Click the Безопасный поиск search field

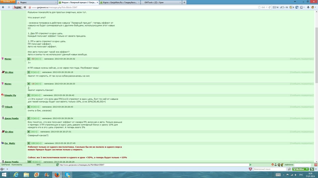270,169
